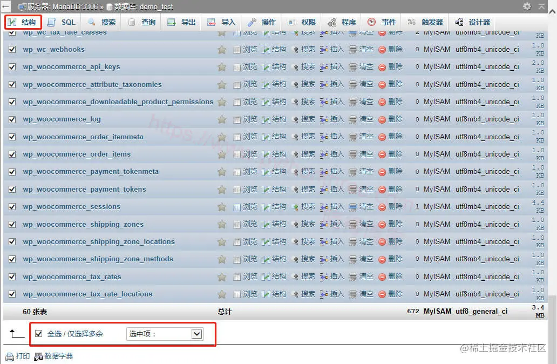Screen dimensions: 557x364
Task: Empty the wp_woocommerce_sessions table
Action: tap(365, 207)
